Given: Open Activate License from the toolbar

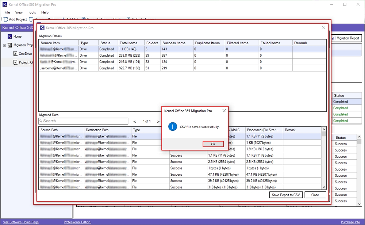Looking at the screenshot, I should coord(128,19).
